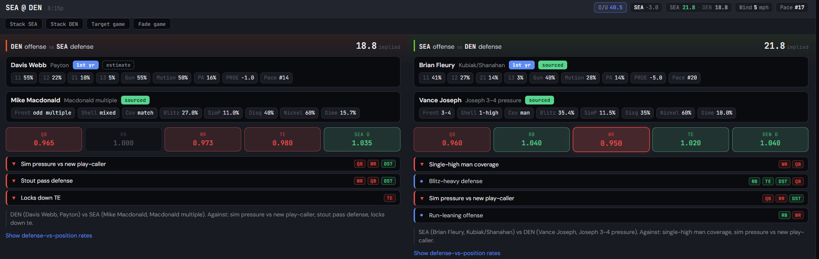The width and height of the screenshot is (819, 259).
Task: Click the Cov match chip
Action: 139,113
